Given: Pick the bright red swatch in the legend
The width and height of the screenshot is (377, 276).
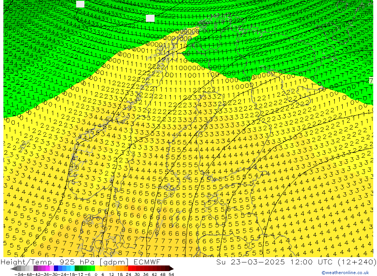Looking at the screenshot, I should (x=130, y=268).
